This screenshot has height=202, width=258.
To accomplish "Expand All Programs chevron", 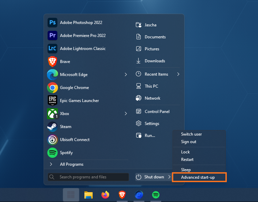I will [51, 164].
